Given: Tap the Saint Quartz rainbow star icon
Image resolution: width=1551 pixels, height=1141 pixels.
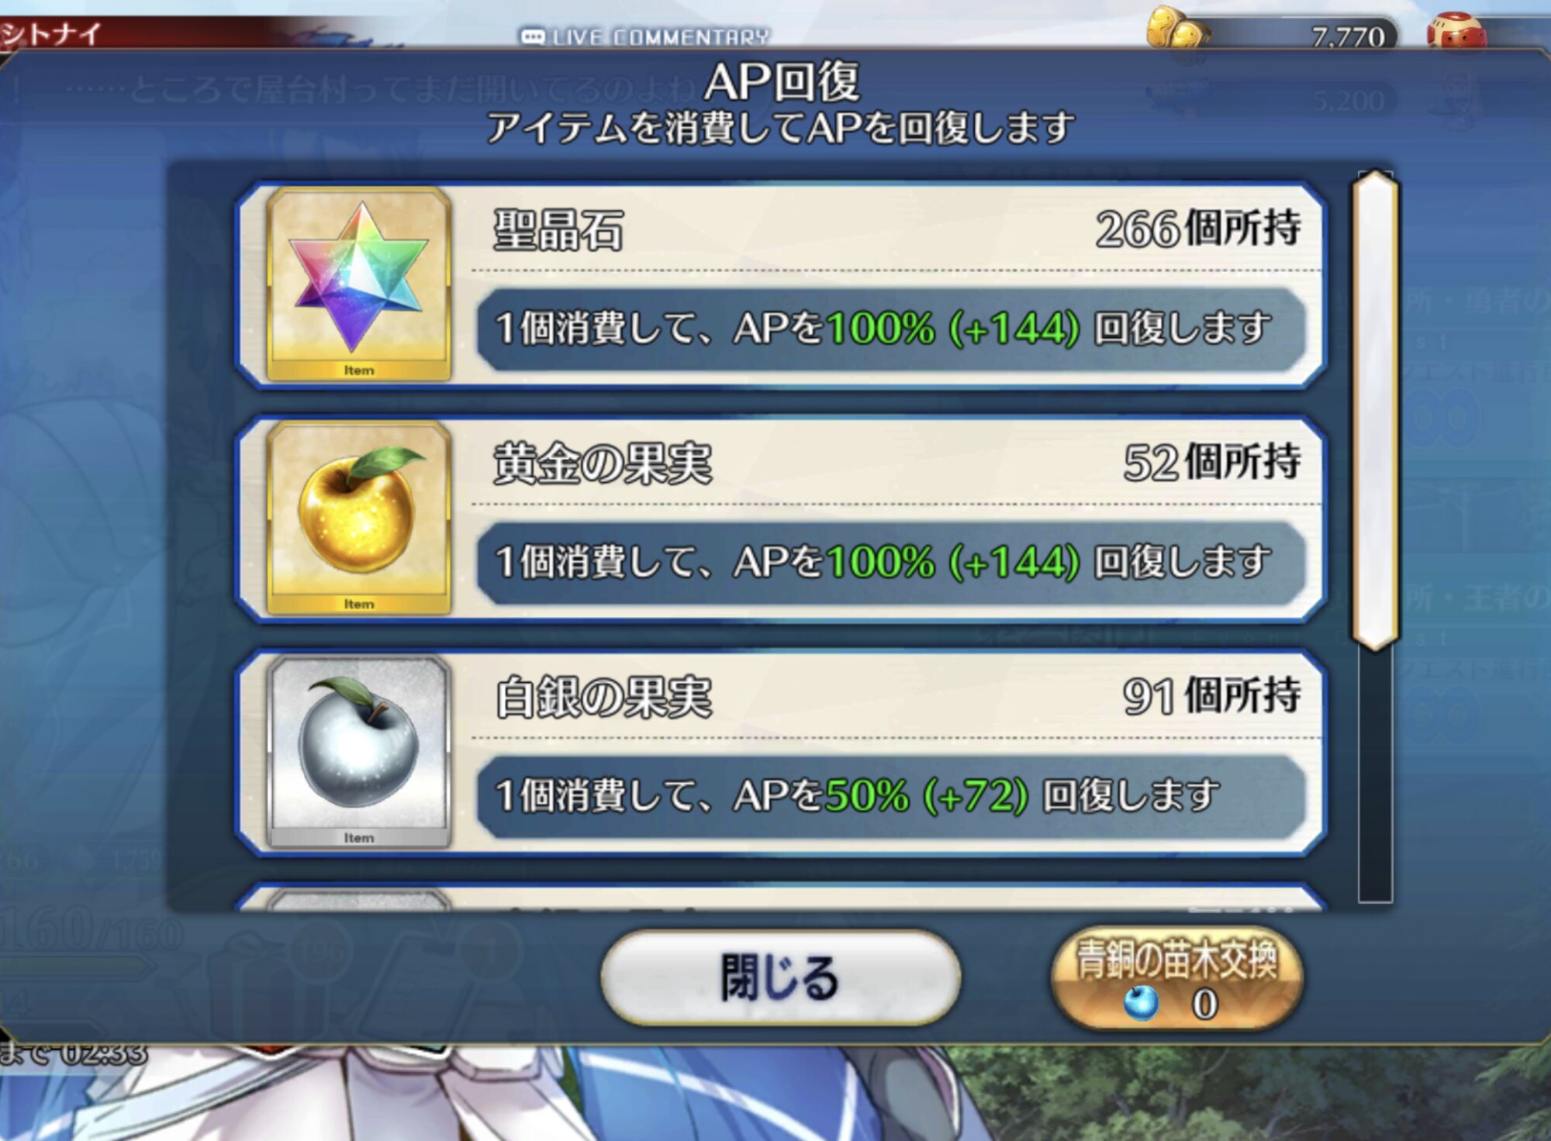Looking at the screenshot, I should pos(358,285).
